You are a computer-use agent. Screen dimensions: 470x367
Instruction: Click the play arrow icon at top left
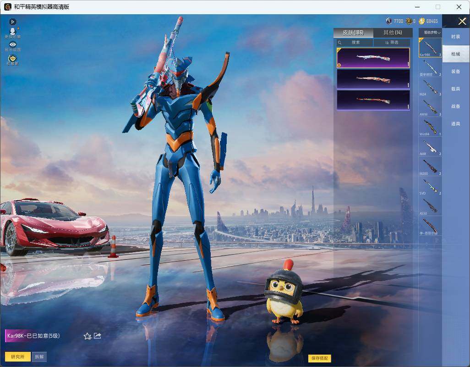[12, 22]
